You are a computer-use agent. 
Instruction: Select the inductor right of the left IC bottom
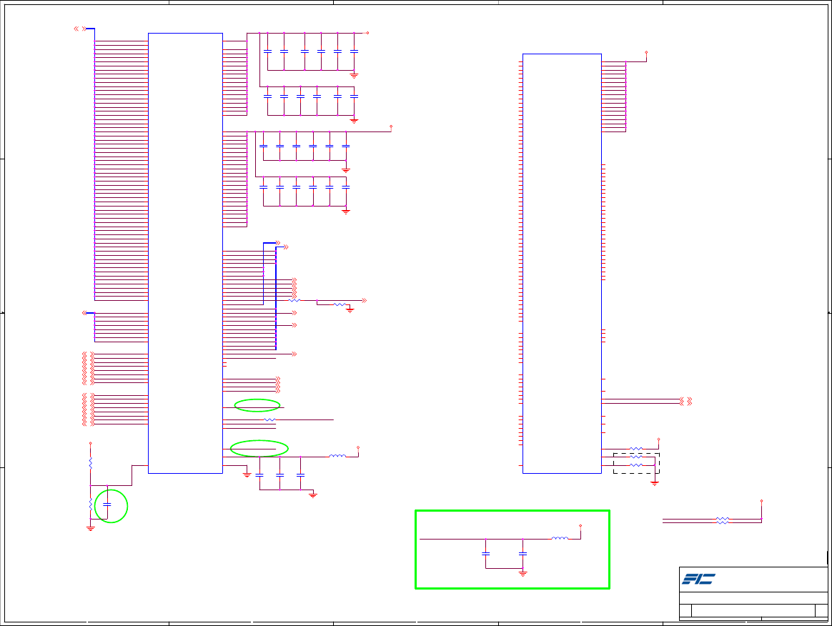point(337,456)
